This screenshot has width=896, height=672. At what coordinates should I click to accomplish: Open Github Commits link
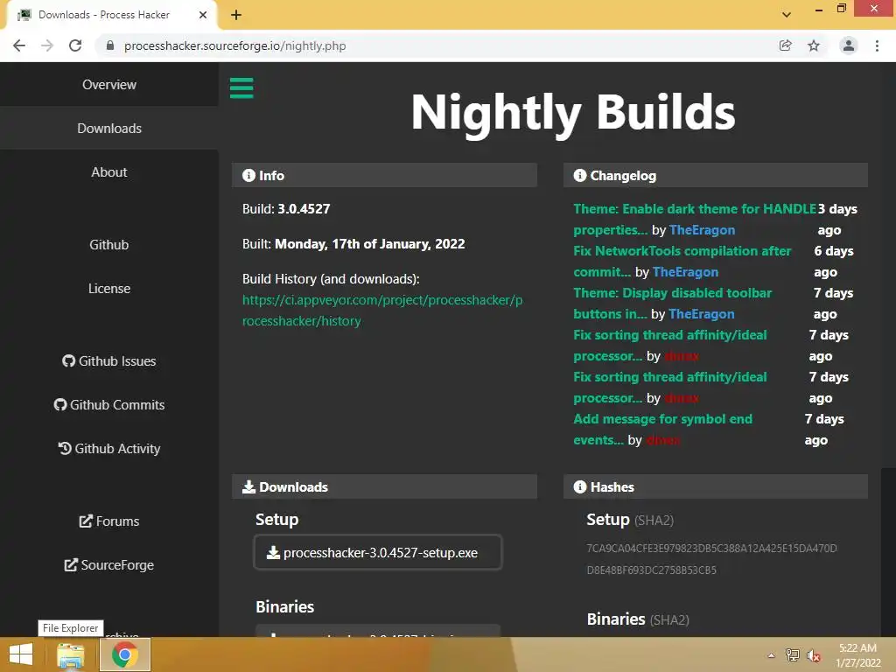109,404
